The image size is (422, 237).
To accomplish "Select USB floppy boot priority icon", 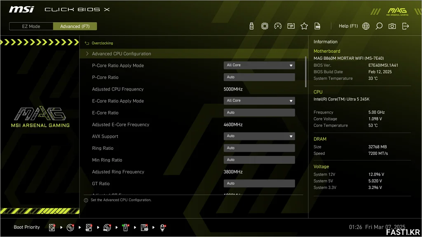I will [x=144, y=228].
